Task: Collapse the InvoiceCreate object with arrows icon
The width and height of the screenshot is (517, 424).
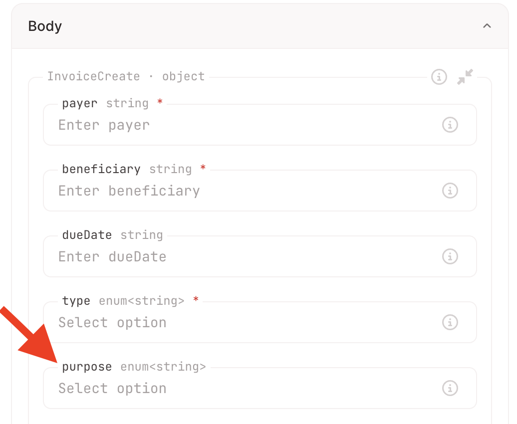Action: coord(465,77)
